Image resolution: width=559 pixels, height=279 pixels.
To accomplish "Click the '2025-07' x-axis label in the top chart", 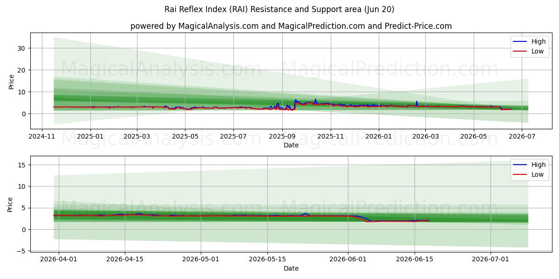I will pyautogui.click(x=233, y=137).
